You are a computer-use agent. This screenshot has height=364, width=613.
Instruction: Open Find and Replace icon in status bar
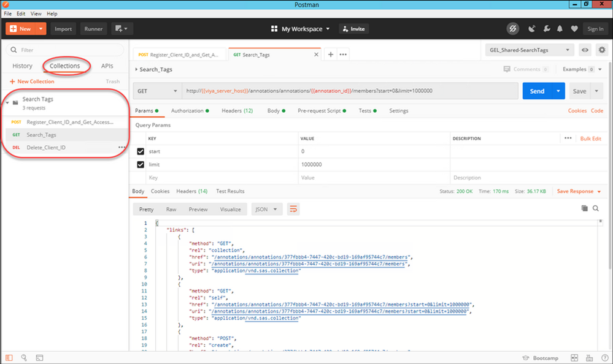pos(24,358)
